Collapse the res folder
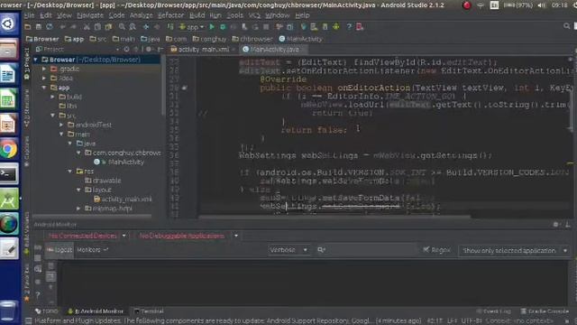This screenshot has height=325, width=577. [70, 172]
